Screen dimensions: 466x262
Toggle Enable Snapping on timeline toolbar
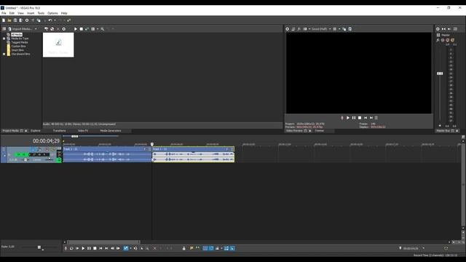pyautogui.click(x=205, y=248)
